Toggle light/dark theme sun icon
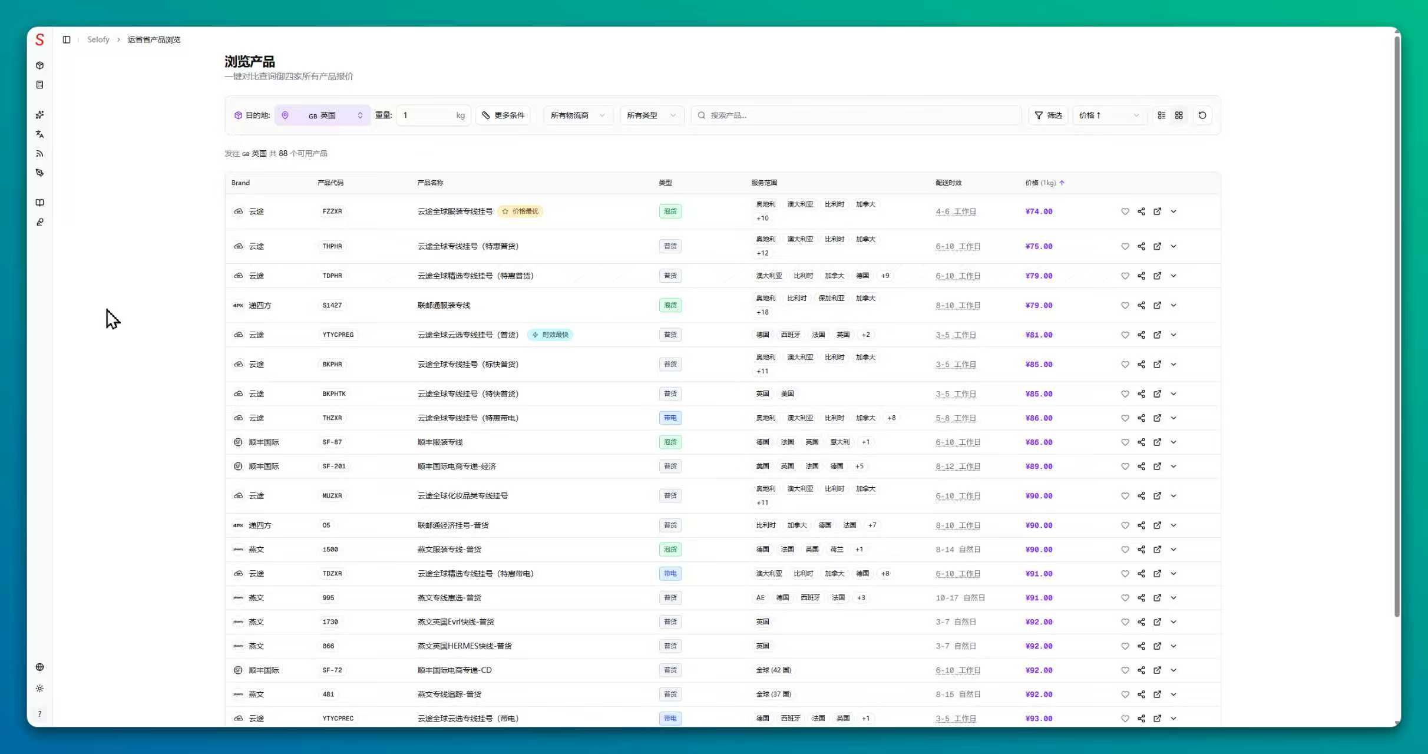The image size is (1428, 754). coord(39,689)
